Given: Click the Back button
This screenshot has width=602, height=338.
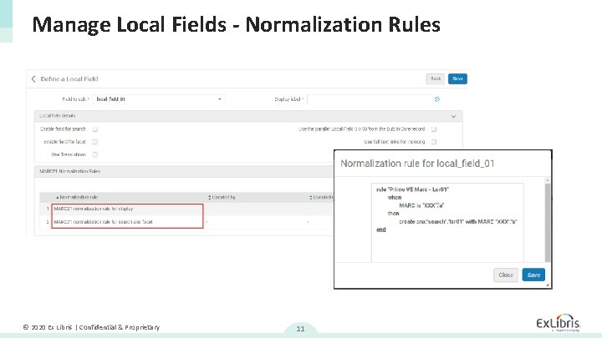Looking at the screenshot, I should 436,79.
